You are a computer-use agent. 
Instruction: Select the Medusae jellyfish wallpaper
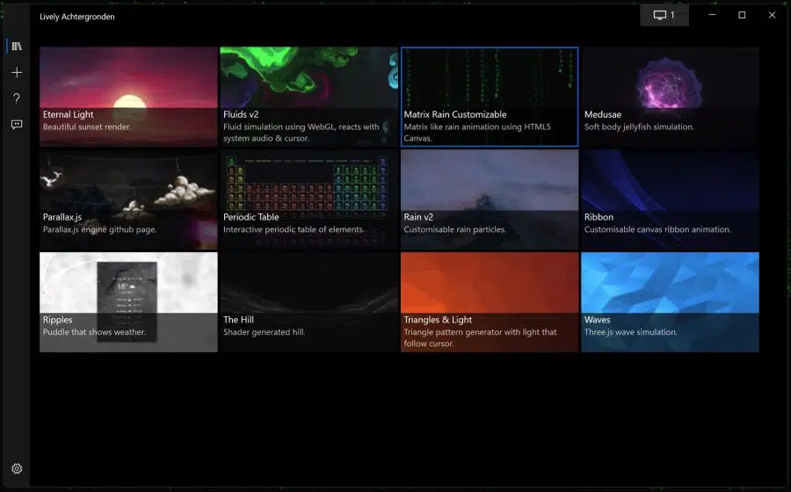click(x=670, y=97)
